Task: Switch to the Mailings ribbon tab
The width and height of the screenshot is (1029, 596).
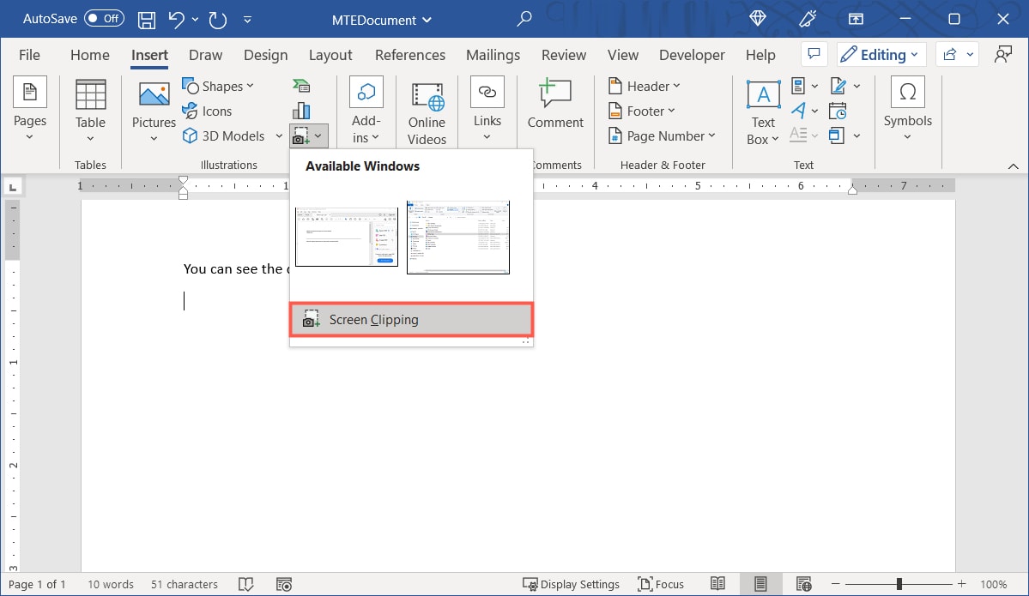Action: pos(493,54)
